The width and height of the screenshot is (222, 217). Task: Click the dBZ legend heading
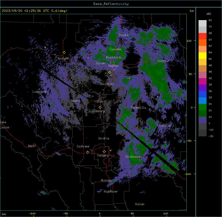209,14
